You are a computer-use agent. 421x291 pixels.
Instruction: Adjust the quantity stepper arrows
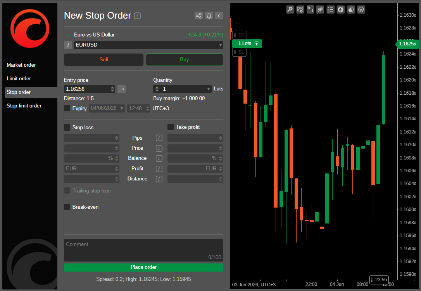(157, 89)
